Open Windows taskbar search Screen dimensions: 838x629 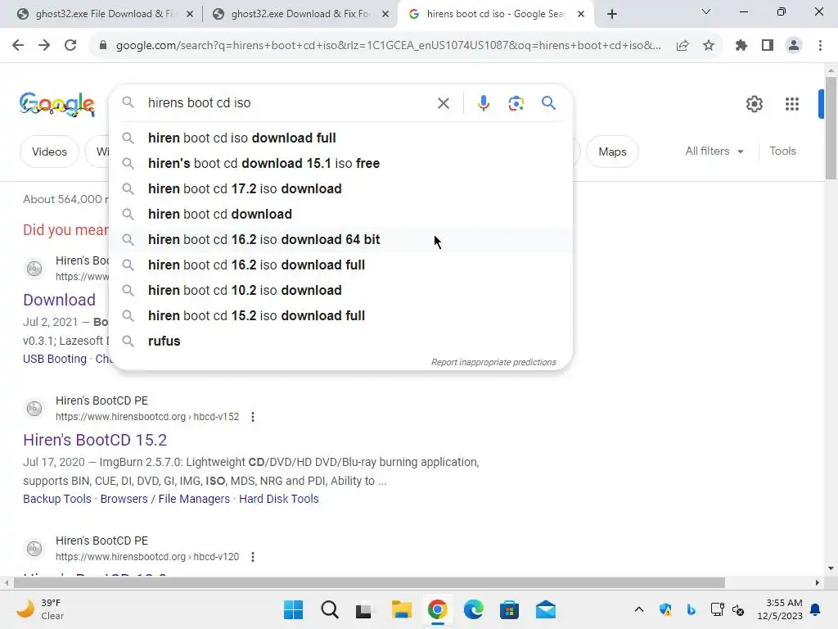330,609
